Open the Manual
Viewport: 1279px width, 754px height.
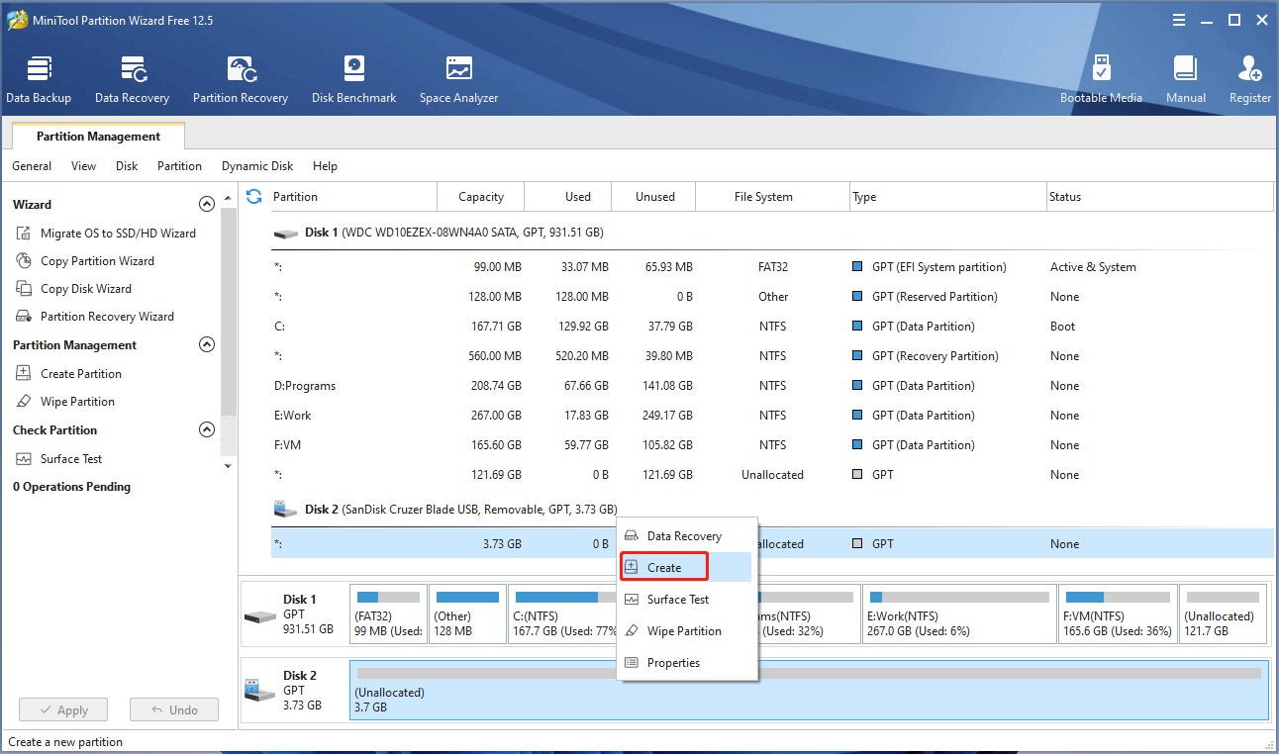pos(1185,80)
